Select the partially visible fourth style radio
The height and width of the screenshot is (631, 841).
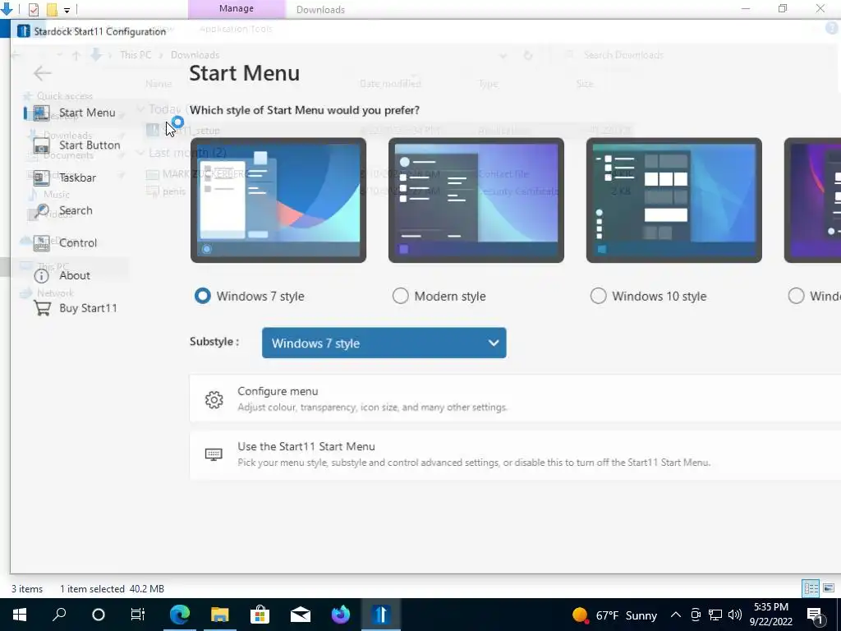(x=797, y=296)
